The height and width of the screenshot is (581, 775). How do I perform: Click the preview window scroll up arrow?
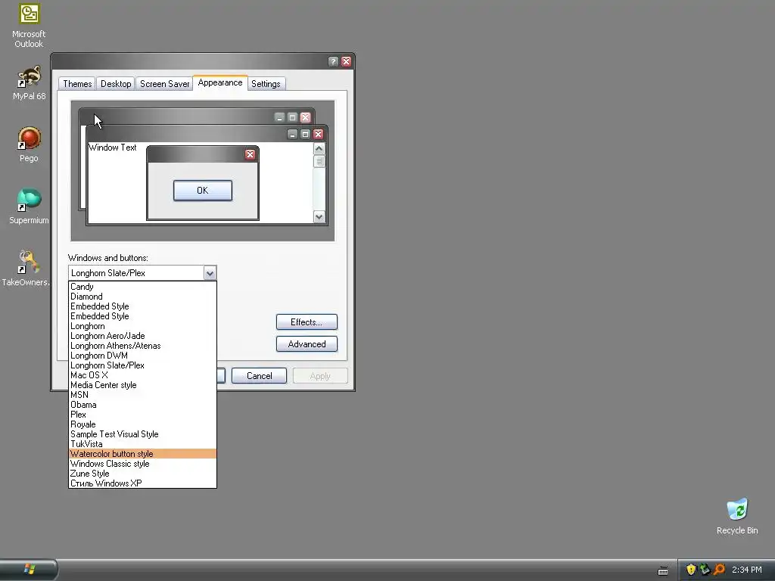pos(319,149)
